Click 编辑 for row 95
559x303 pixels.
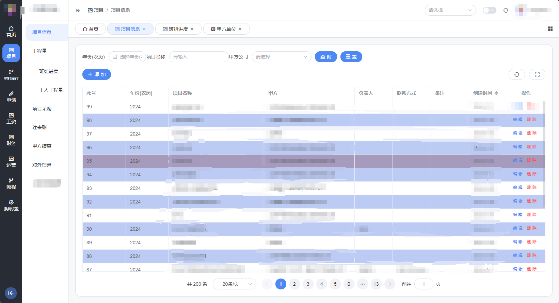(518, 160)
